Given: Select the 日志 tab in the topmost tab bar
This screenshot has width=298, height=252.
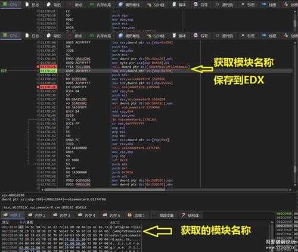Looking at the screenshot, I should point(32,5).
